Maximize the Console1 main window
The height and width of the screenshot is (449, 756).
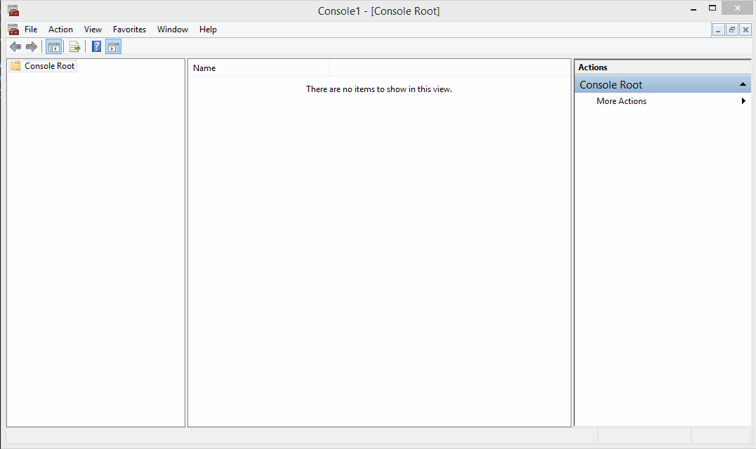click(x=712, y=8)
